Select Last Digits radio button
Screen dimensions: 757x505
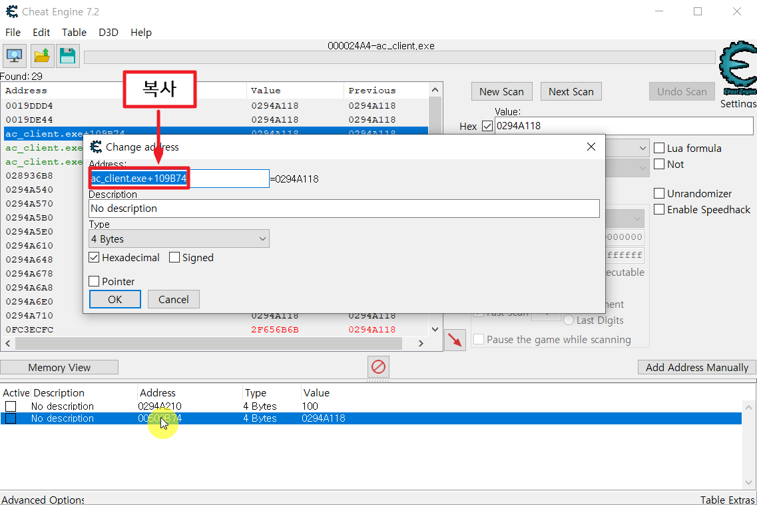click(x=568, y=320)
